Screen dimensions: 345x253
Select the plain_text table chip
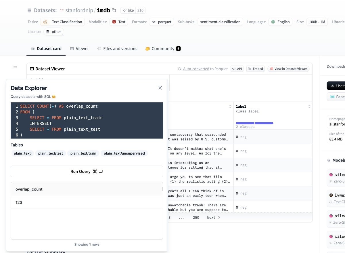coord(22,153)
